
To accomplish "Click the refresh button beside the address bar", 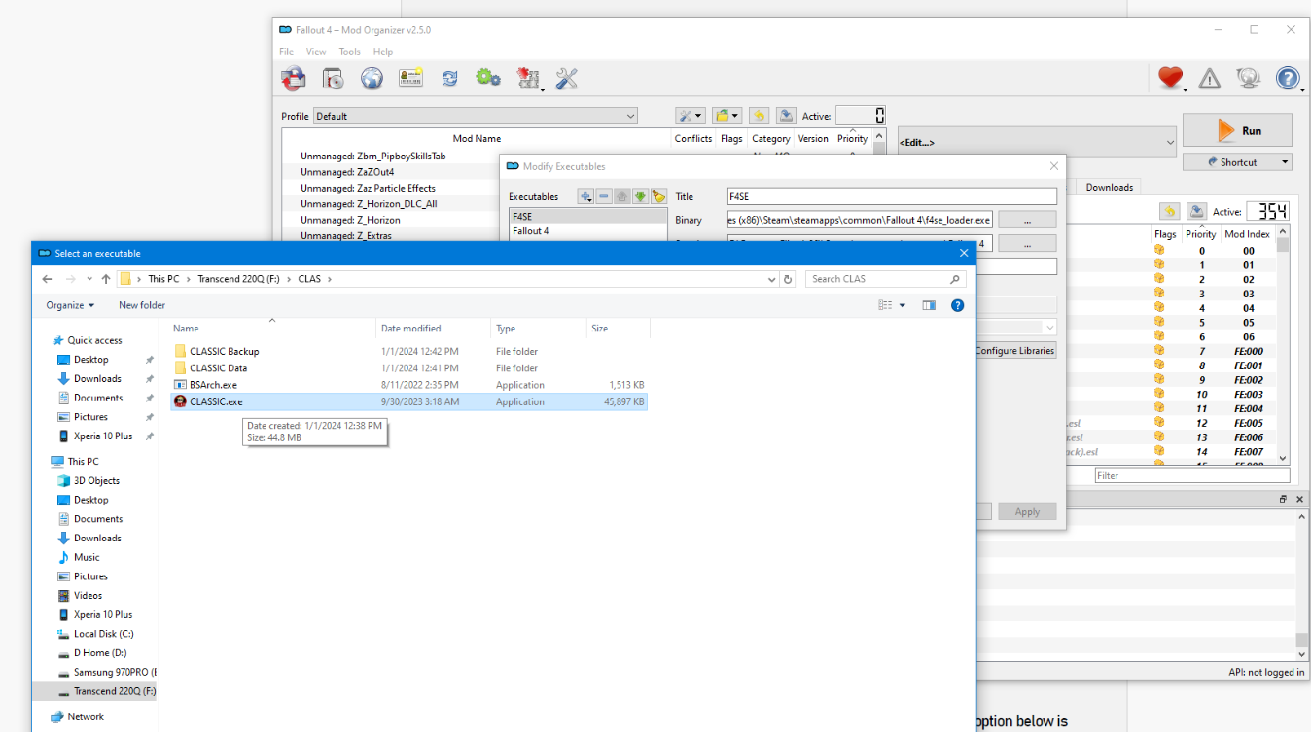I will pos(788,279).
